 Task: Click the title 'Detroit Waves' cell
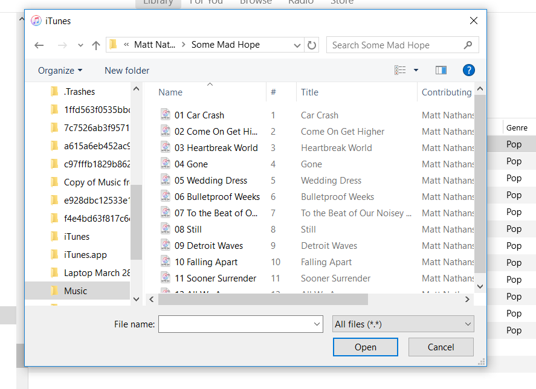[329, 246]
